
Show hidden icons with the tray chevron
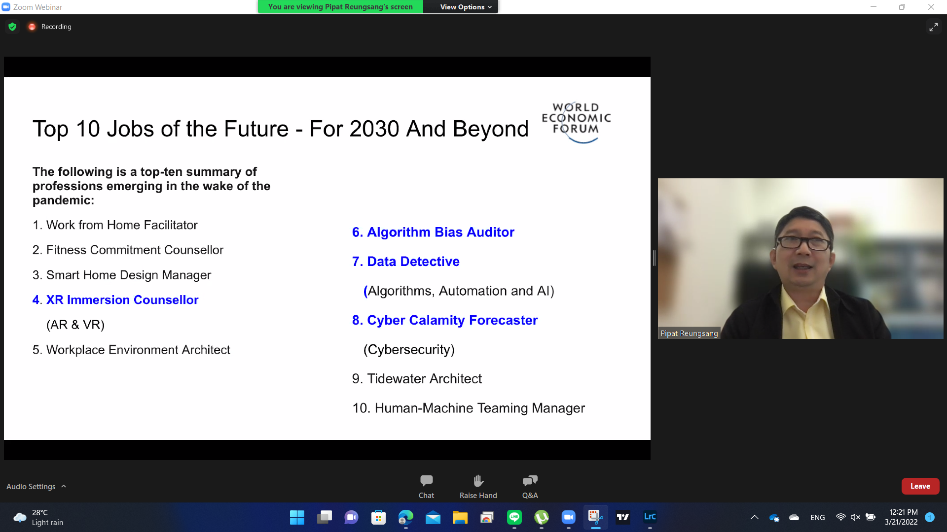point(754,517)
